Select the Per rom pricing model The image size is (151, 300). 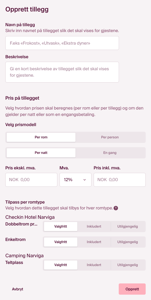tap(41, 137)
